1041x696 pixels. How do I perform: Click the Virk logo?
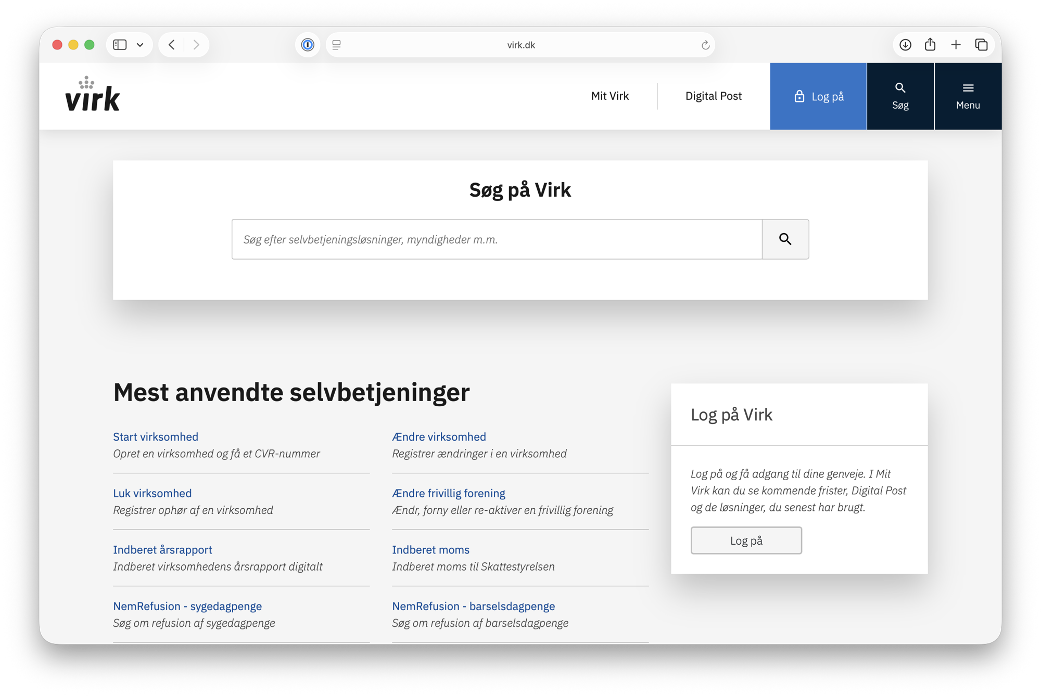(x=93, y=94)
